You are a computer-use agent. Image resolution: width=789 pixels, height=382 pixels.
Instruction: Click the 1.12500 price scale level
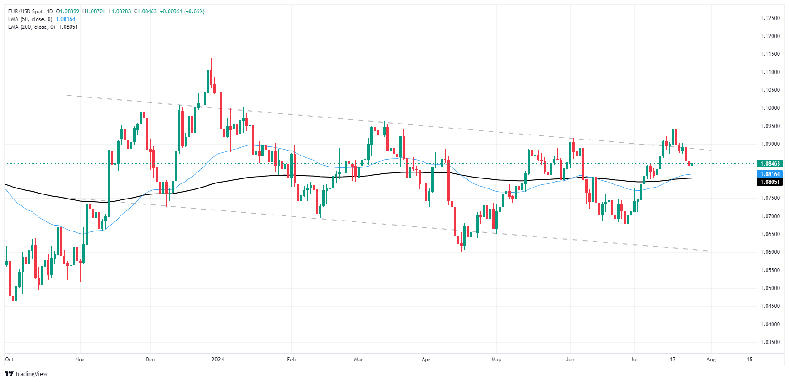[770, 18]
